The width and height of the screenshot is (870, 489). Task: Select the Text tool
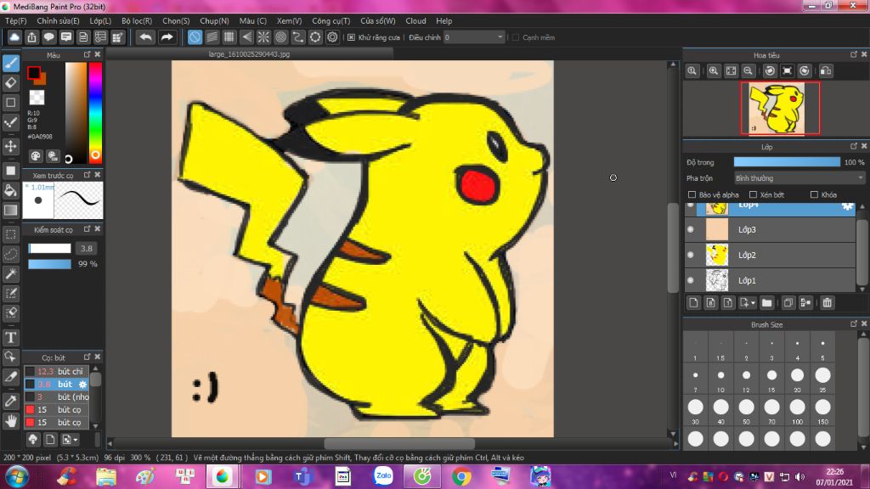[x=11, y=337]
